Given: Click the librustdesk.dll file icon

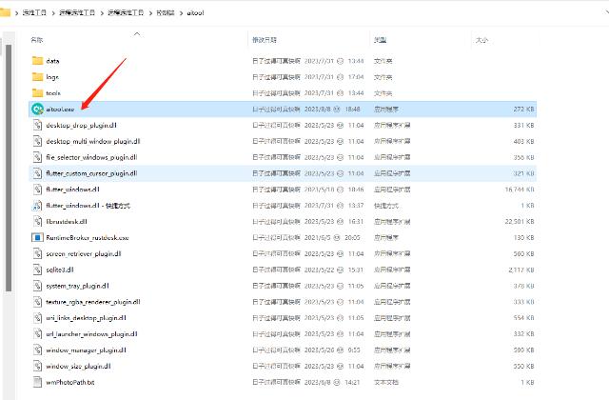Looking at the screenshot, I should 38,221.
